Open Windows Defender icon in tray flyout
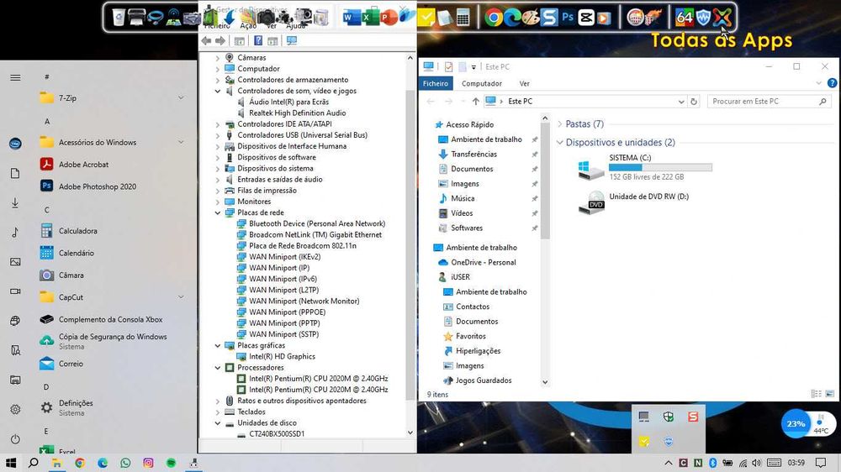The width and height of the screenshot is (841, 472). (669, 417)
